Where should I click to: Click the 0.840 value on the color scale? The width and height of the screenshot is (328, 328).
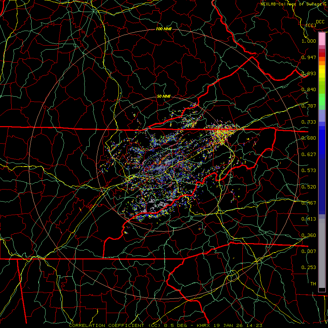tap(309, 90)
